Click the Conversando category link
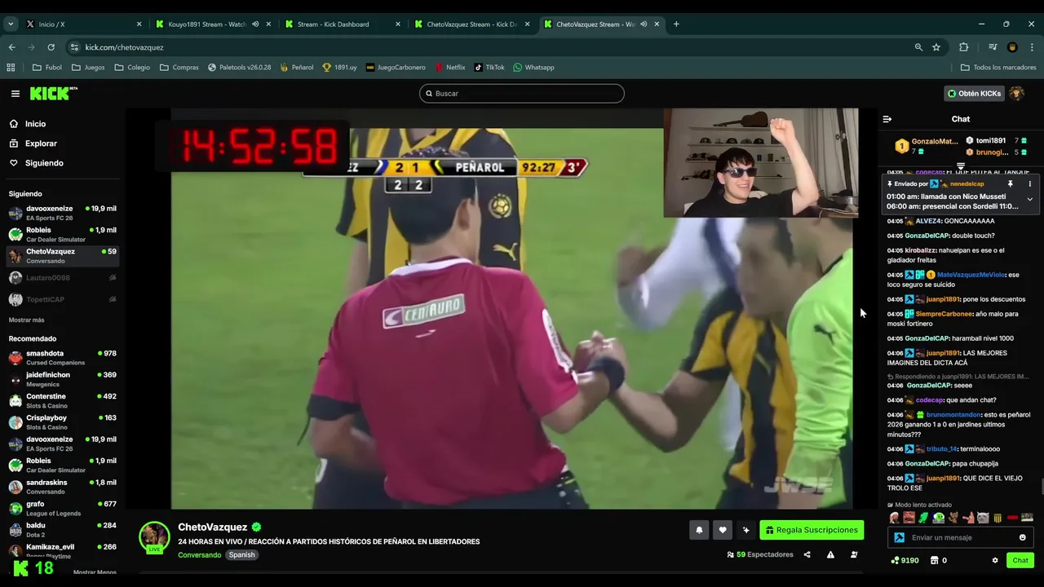The height and width of the screenshot is (587, 1044). (x=199, y=555)
